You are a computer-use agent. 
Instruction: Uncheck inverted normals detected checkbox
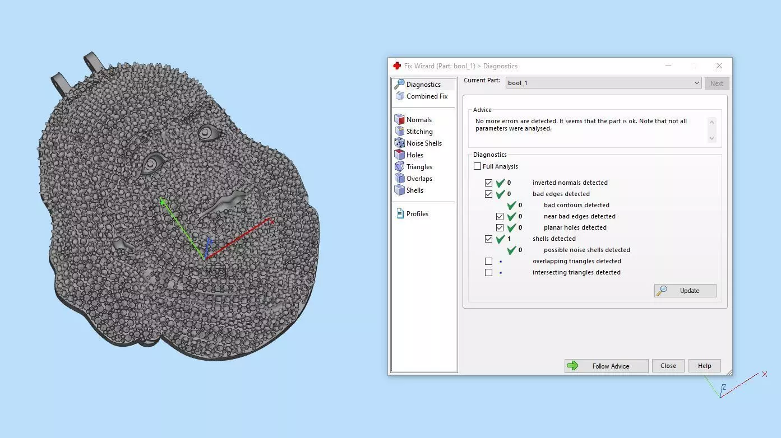click(x=488, y=183)
